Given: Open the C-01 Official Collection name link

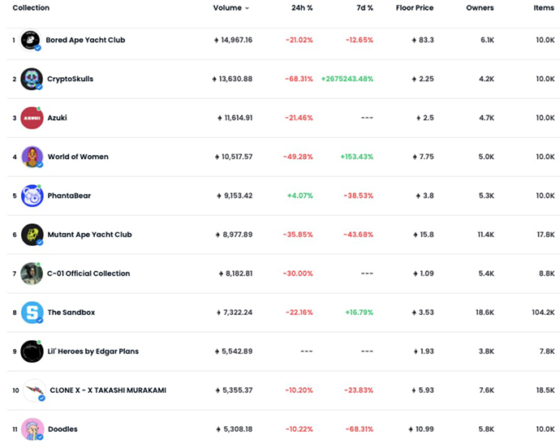Looking at the screenshot, I should coord(88,274).
